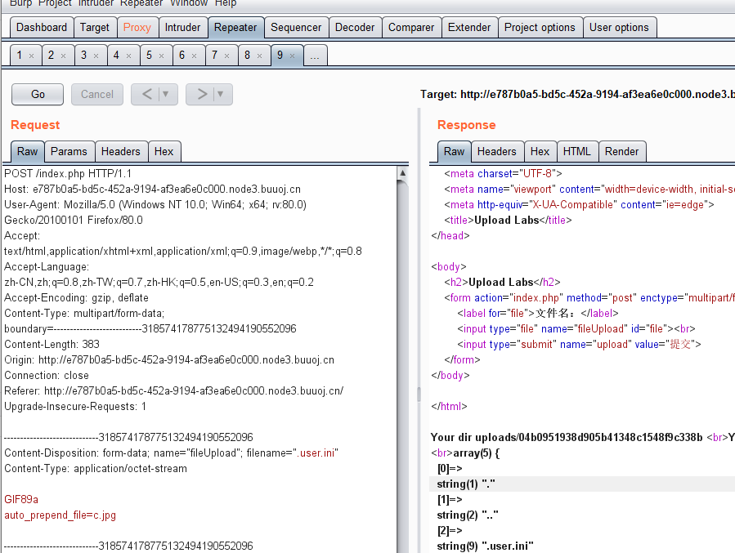The width and height of the screenshot is (735, 553).
Task: Click the Connection: close header line
Action: click(x=47, y=376)
